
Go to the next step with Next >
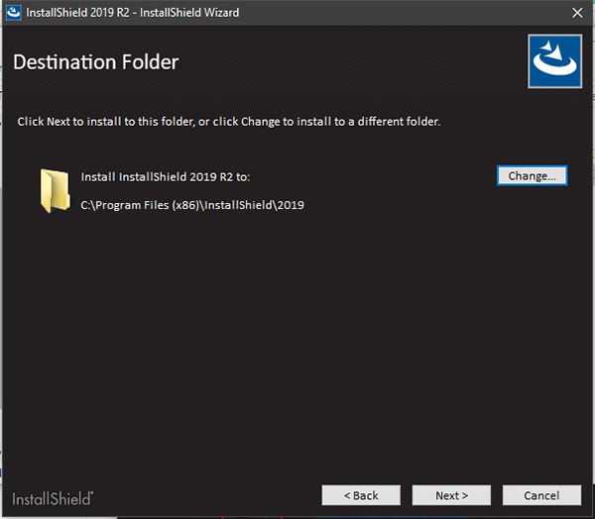[x=451, y=495]
